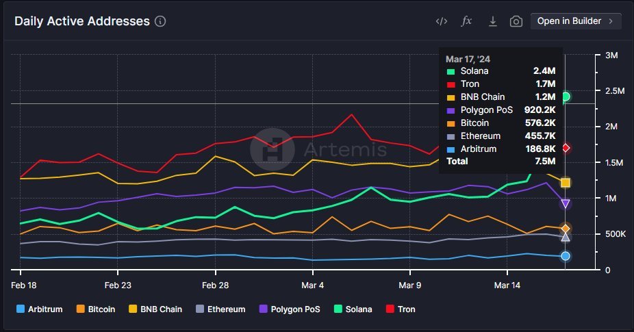This screenshot has height=332, width=634.
Task: Show info tooltip next to Daily Active Addresses
Action: click(x=160, y=21)
